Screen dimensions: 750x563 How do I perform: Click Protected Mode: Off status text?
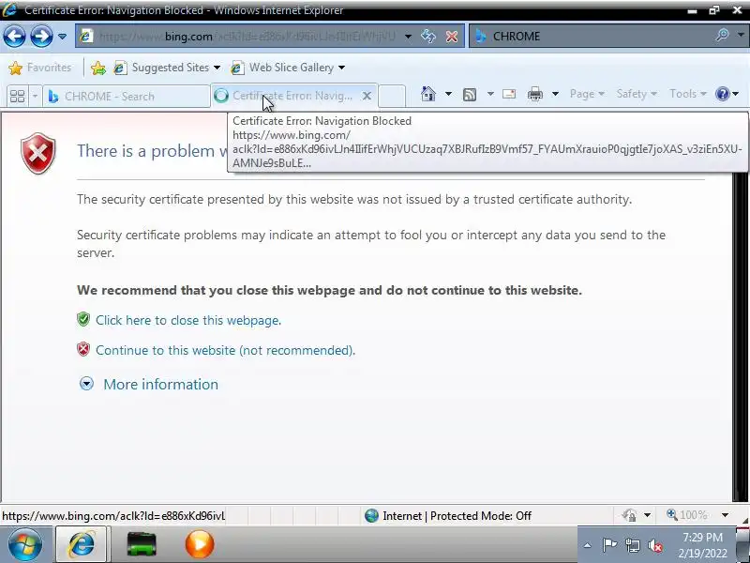point(481,515)
